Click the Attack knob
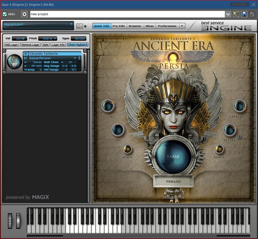This screenshot has height=239, width=258. pyautogui.click(x=127, y=149)
